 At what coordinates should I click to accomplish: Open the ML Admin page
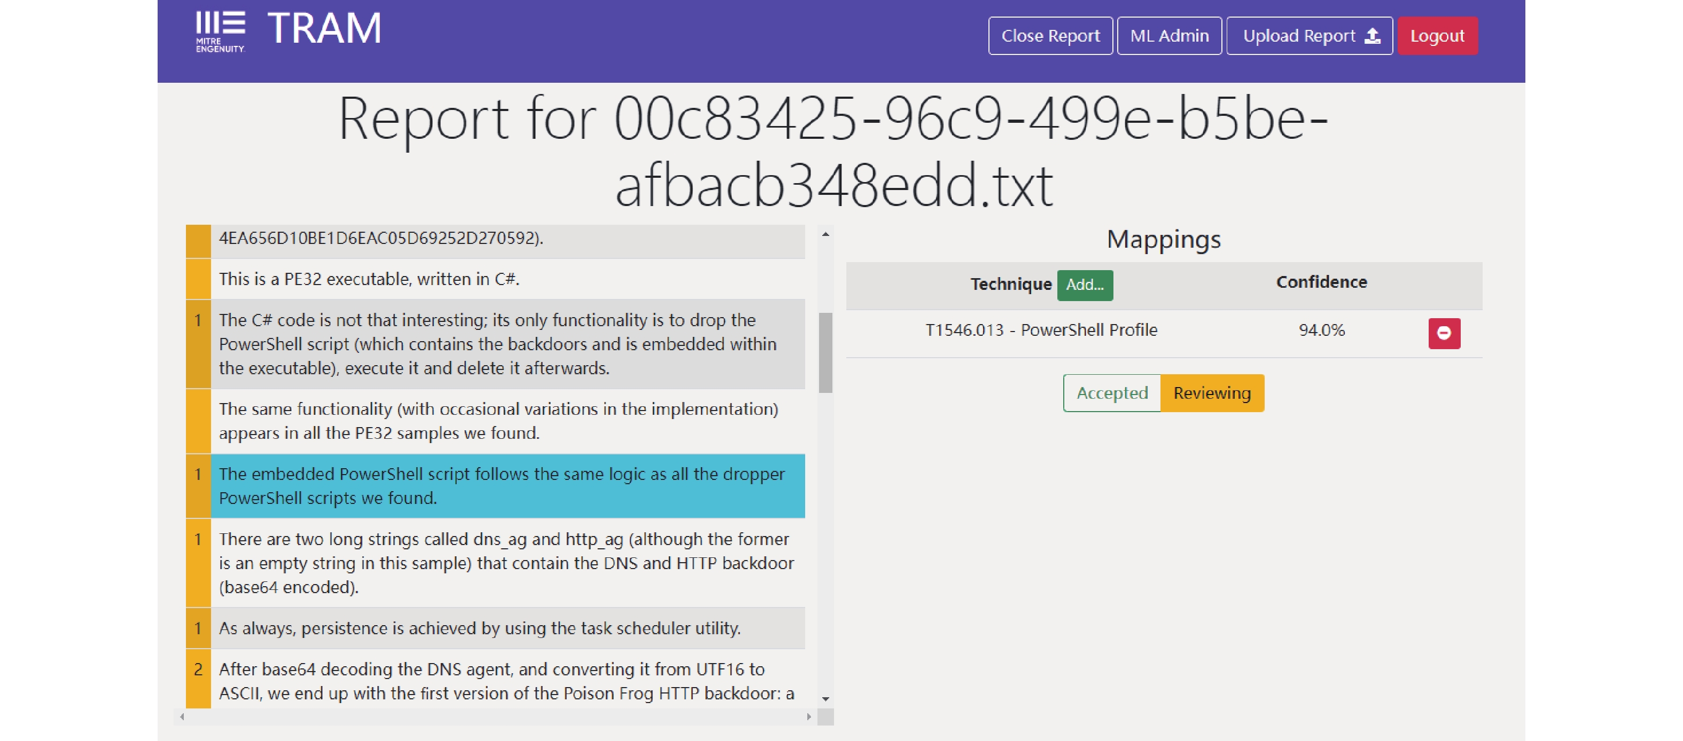click(x=1169, y=36)
